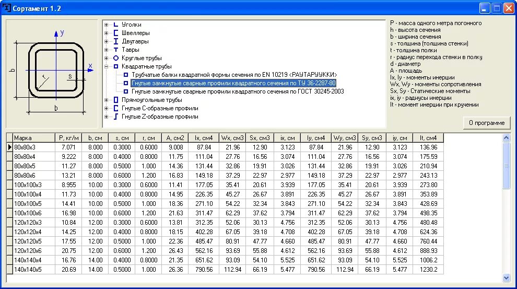This screenshot has height=289, width=517.
Task: Select Трубчатые балки по EN 10219 item
Action: pyautogui.click(x=234, y=75)
